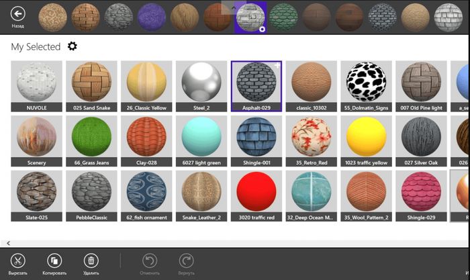
Task: Select the 55_Dolmatin_Signs material
Action: click(x=366, y=86)
